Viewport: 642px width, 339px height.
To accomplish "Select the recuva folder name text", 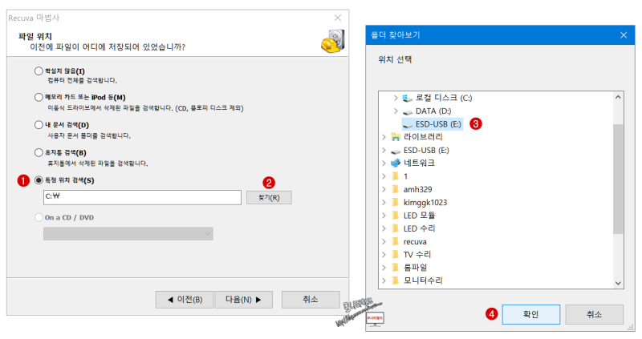I will coord(415,242).
